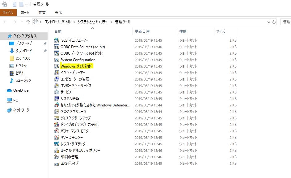Open ミュージック in navigation pane
The height and width of the screenshot is (178, 291).
23,81
